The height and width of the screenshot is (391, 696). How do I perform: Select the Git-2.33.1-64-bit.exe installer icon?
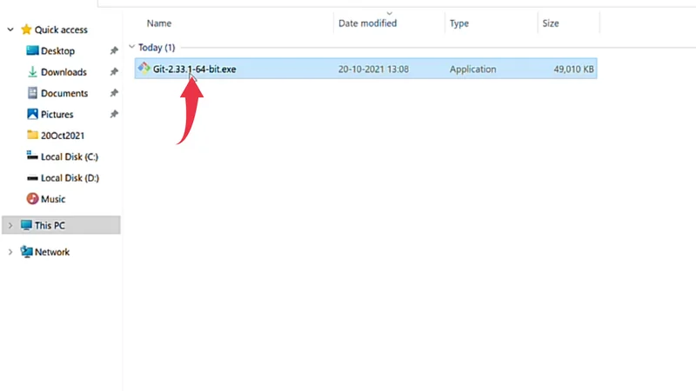click(144, 69)
